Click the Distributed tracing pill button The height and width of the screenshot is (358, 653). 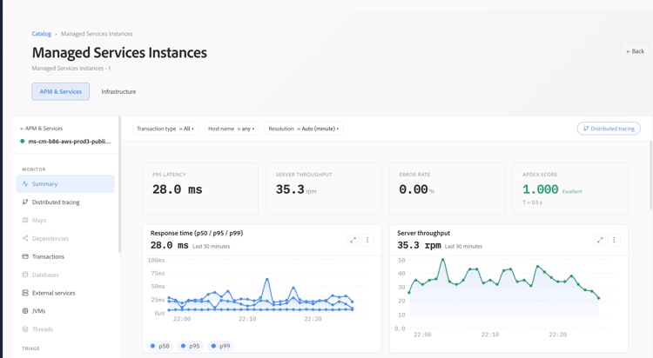[609, 129]
